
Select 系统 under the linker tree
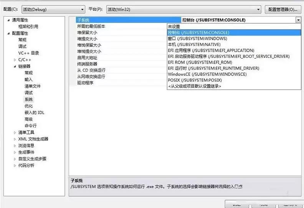[29, 99]
